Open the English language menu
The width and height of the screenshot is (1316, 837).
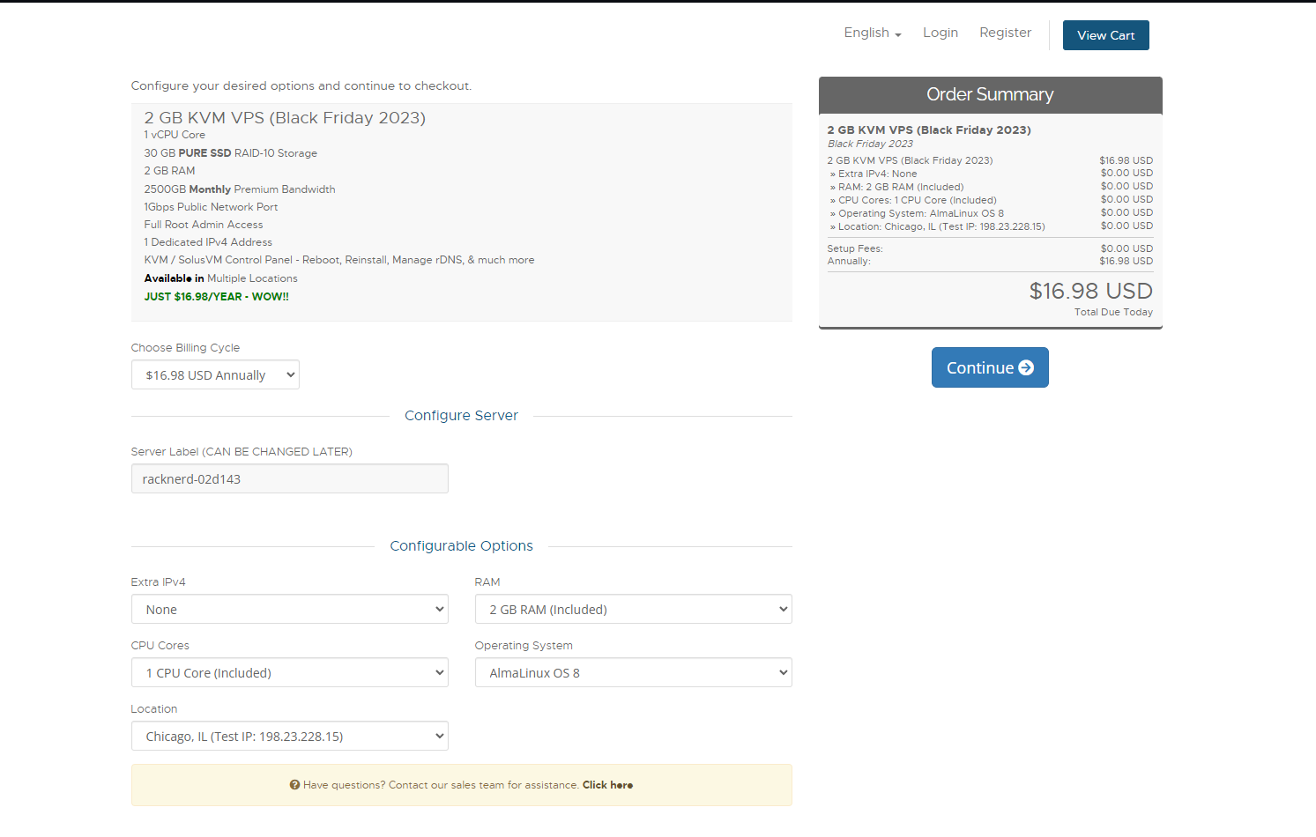point(872,33)
